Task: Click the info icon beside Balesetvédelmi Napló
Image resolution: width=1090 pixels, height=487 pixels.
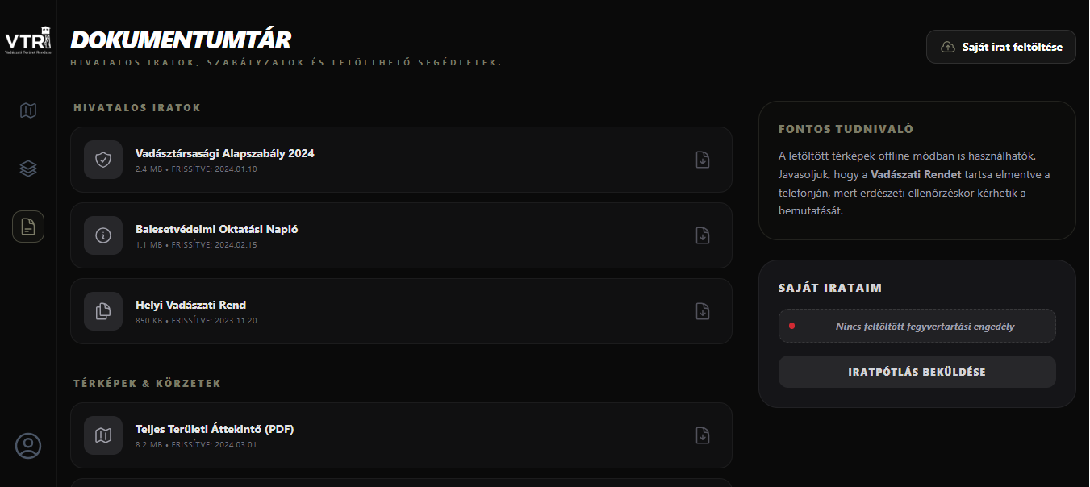Action: [x=103, y=235]
